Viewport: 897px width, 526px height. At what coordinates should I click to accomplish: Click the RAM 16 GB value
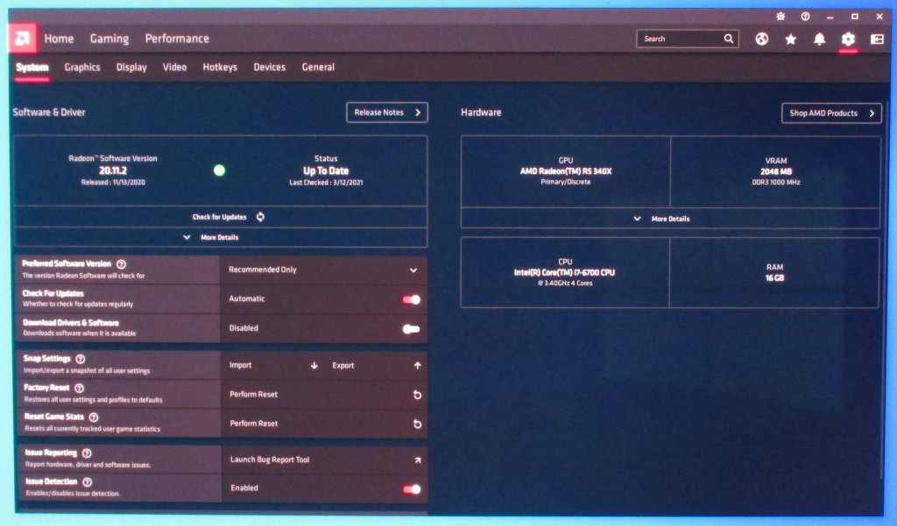774,277
